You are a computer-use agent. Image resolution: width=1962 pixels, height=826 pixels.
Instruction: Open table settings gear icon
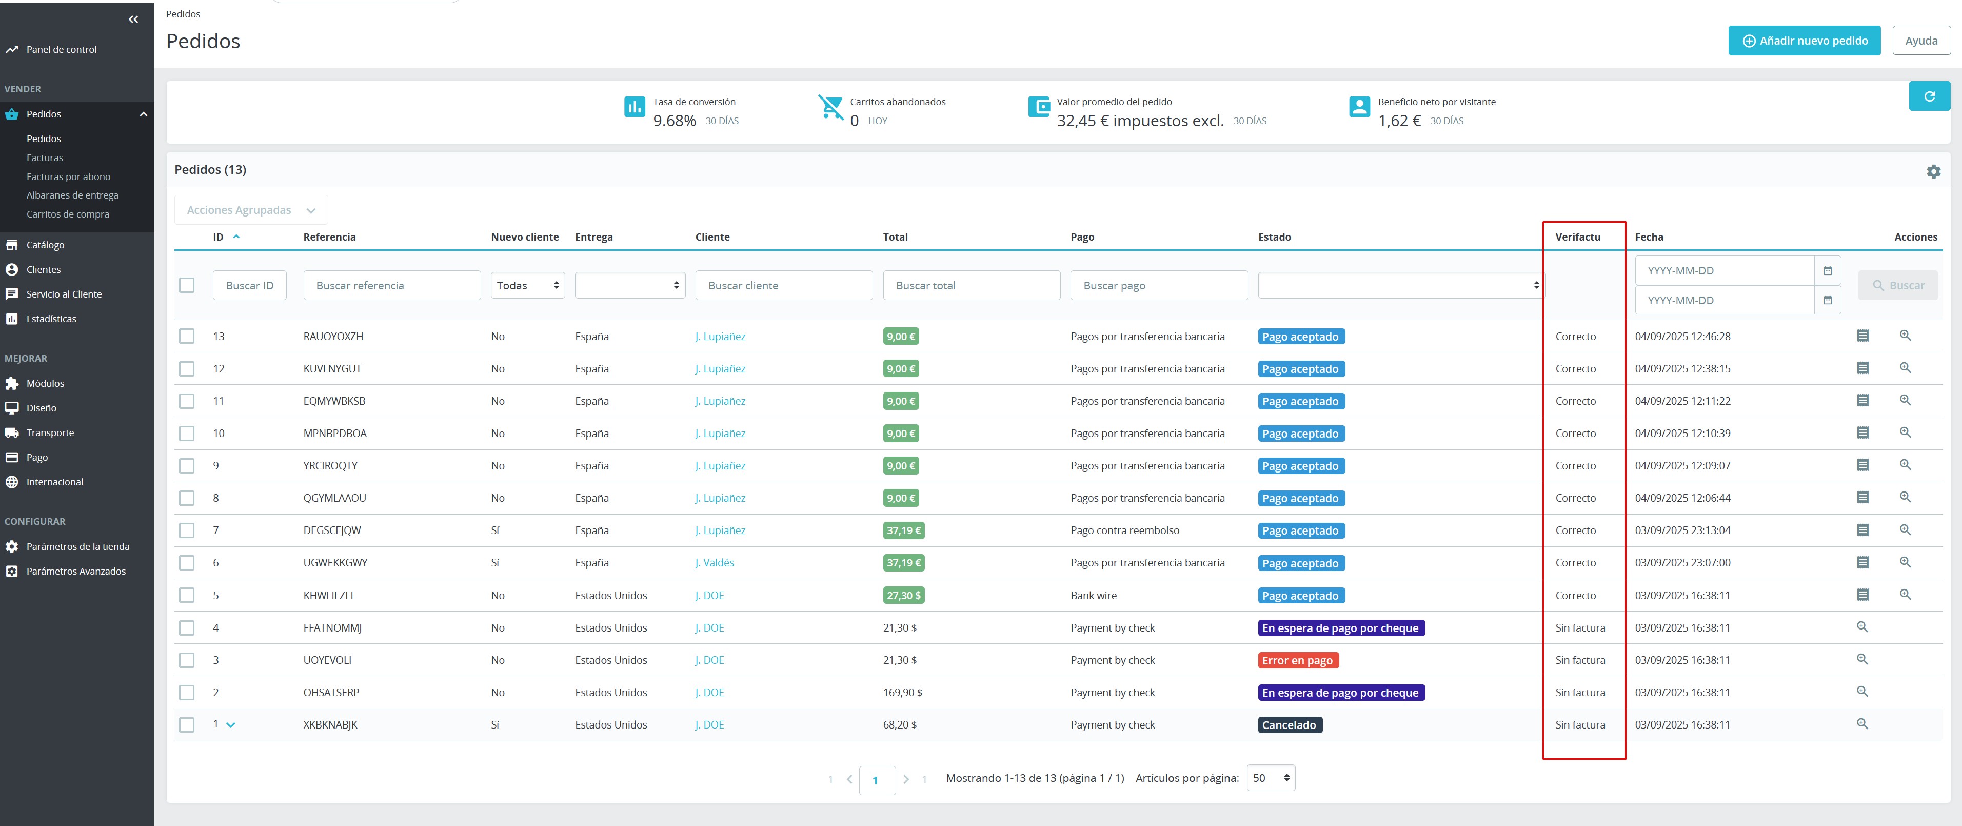1933,171
